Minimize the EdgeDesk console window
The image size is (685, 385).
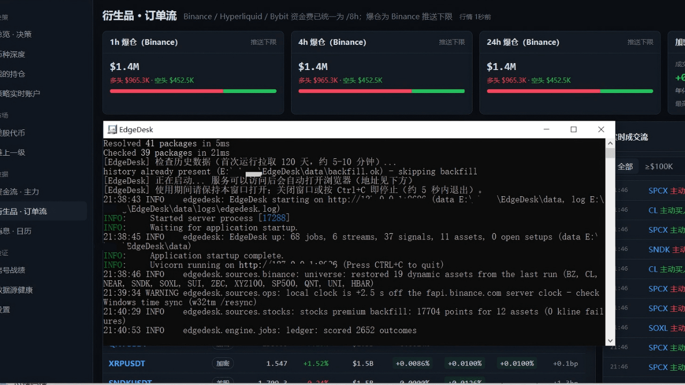(546, 129)
